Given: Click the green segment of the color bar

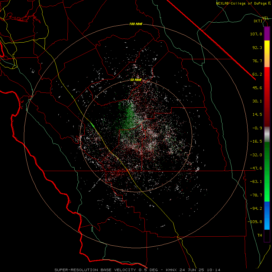Looking at the screenshot, I should point(267,172).
